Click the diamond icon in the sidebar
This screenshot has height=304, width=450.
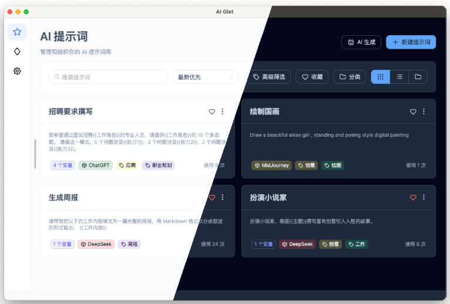(17, 52)
